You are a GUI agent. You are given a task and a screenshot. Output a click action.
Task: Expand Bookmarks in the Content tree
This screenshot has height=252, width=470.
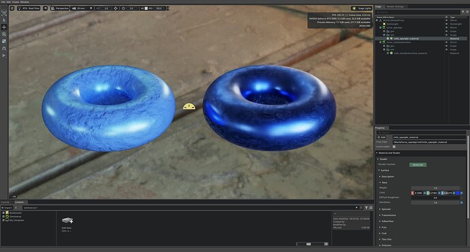3,213
